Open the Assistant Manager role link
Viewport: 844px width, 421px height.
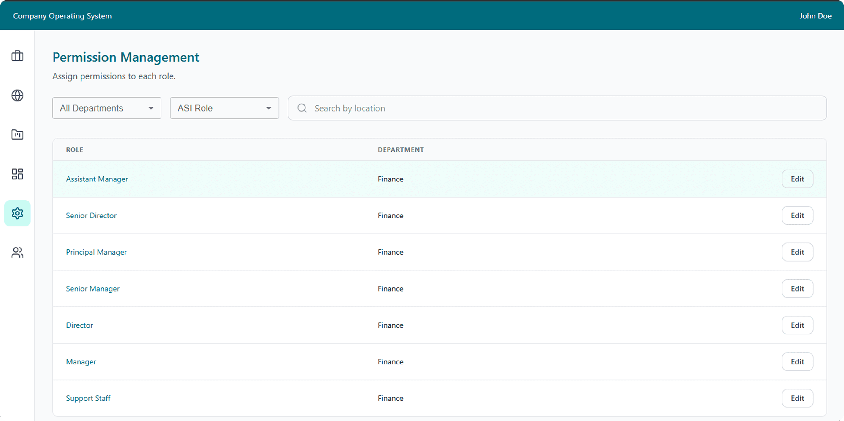tap(97, 179)
